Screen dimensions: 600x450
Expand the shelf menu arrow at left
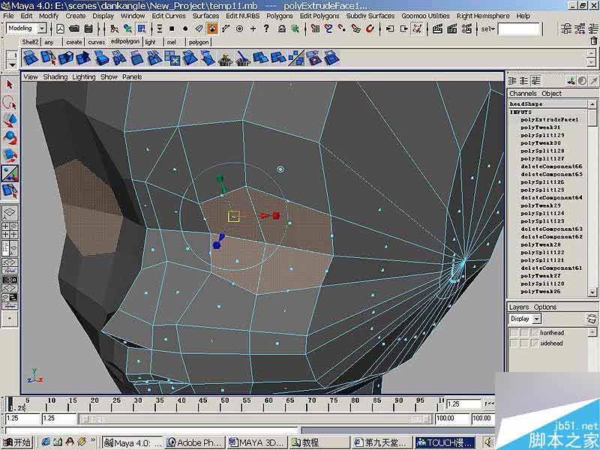coord(13,64)
